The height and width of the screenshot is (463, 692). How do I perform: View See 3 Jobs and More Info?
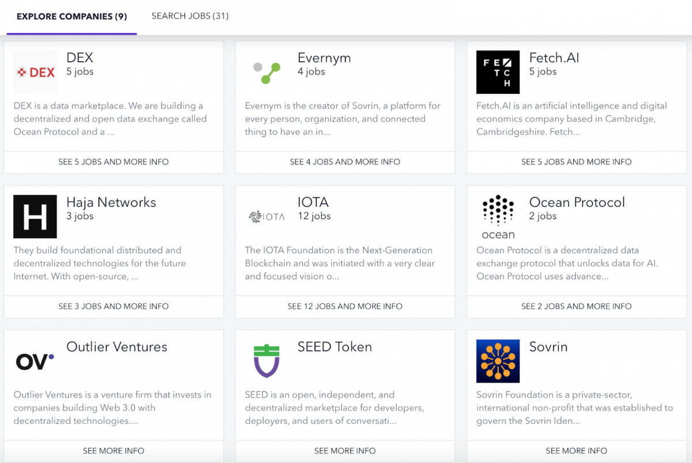click(x=114, y=307)
